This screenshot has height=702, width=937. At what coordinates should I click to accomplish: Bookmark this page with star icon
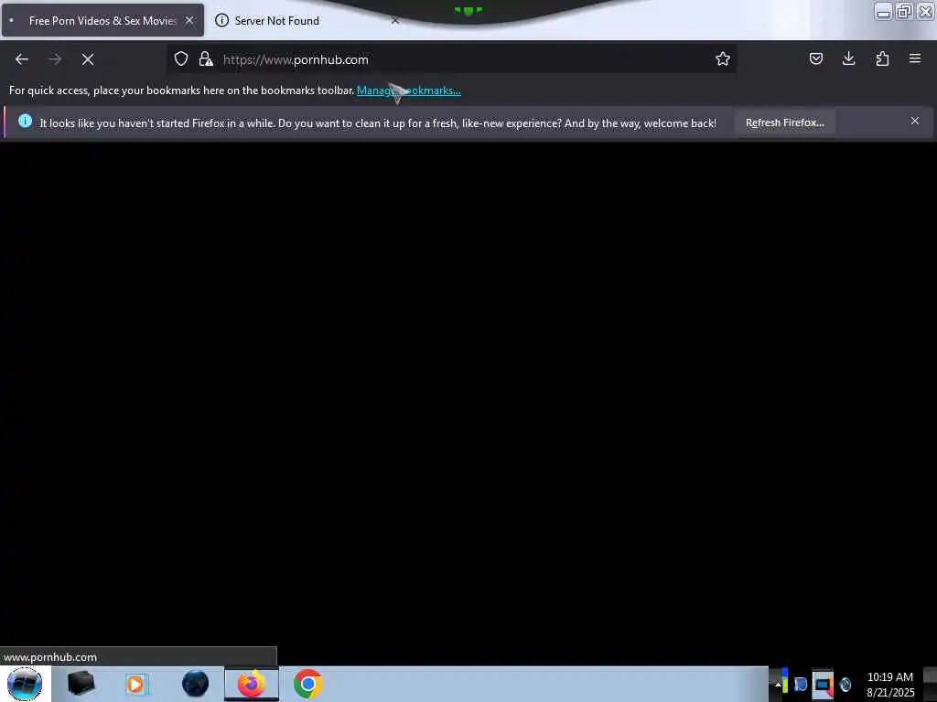[723, 58]
